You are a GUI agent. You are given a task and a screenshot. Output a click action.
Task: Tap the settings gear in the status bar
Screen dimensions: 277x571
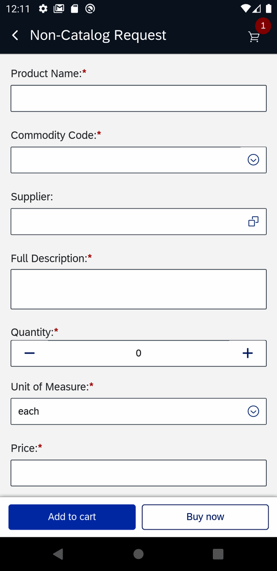click(x=43, y=8)
